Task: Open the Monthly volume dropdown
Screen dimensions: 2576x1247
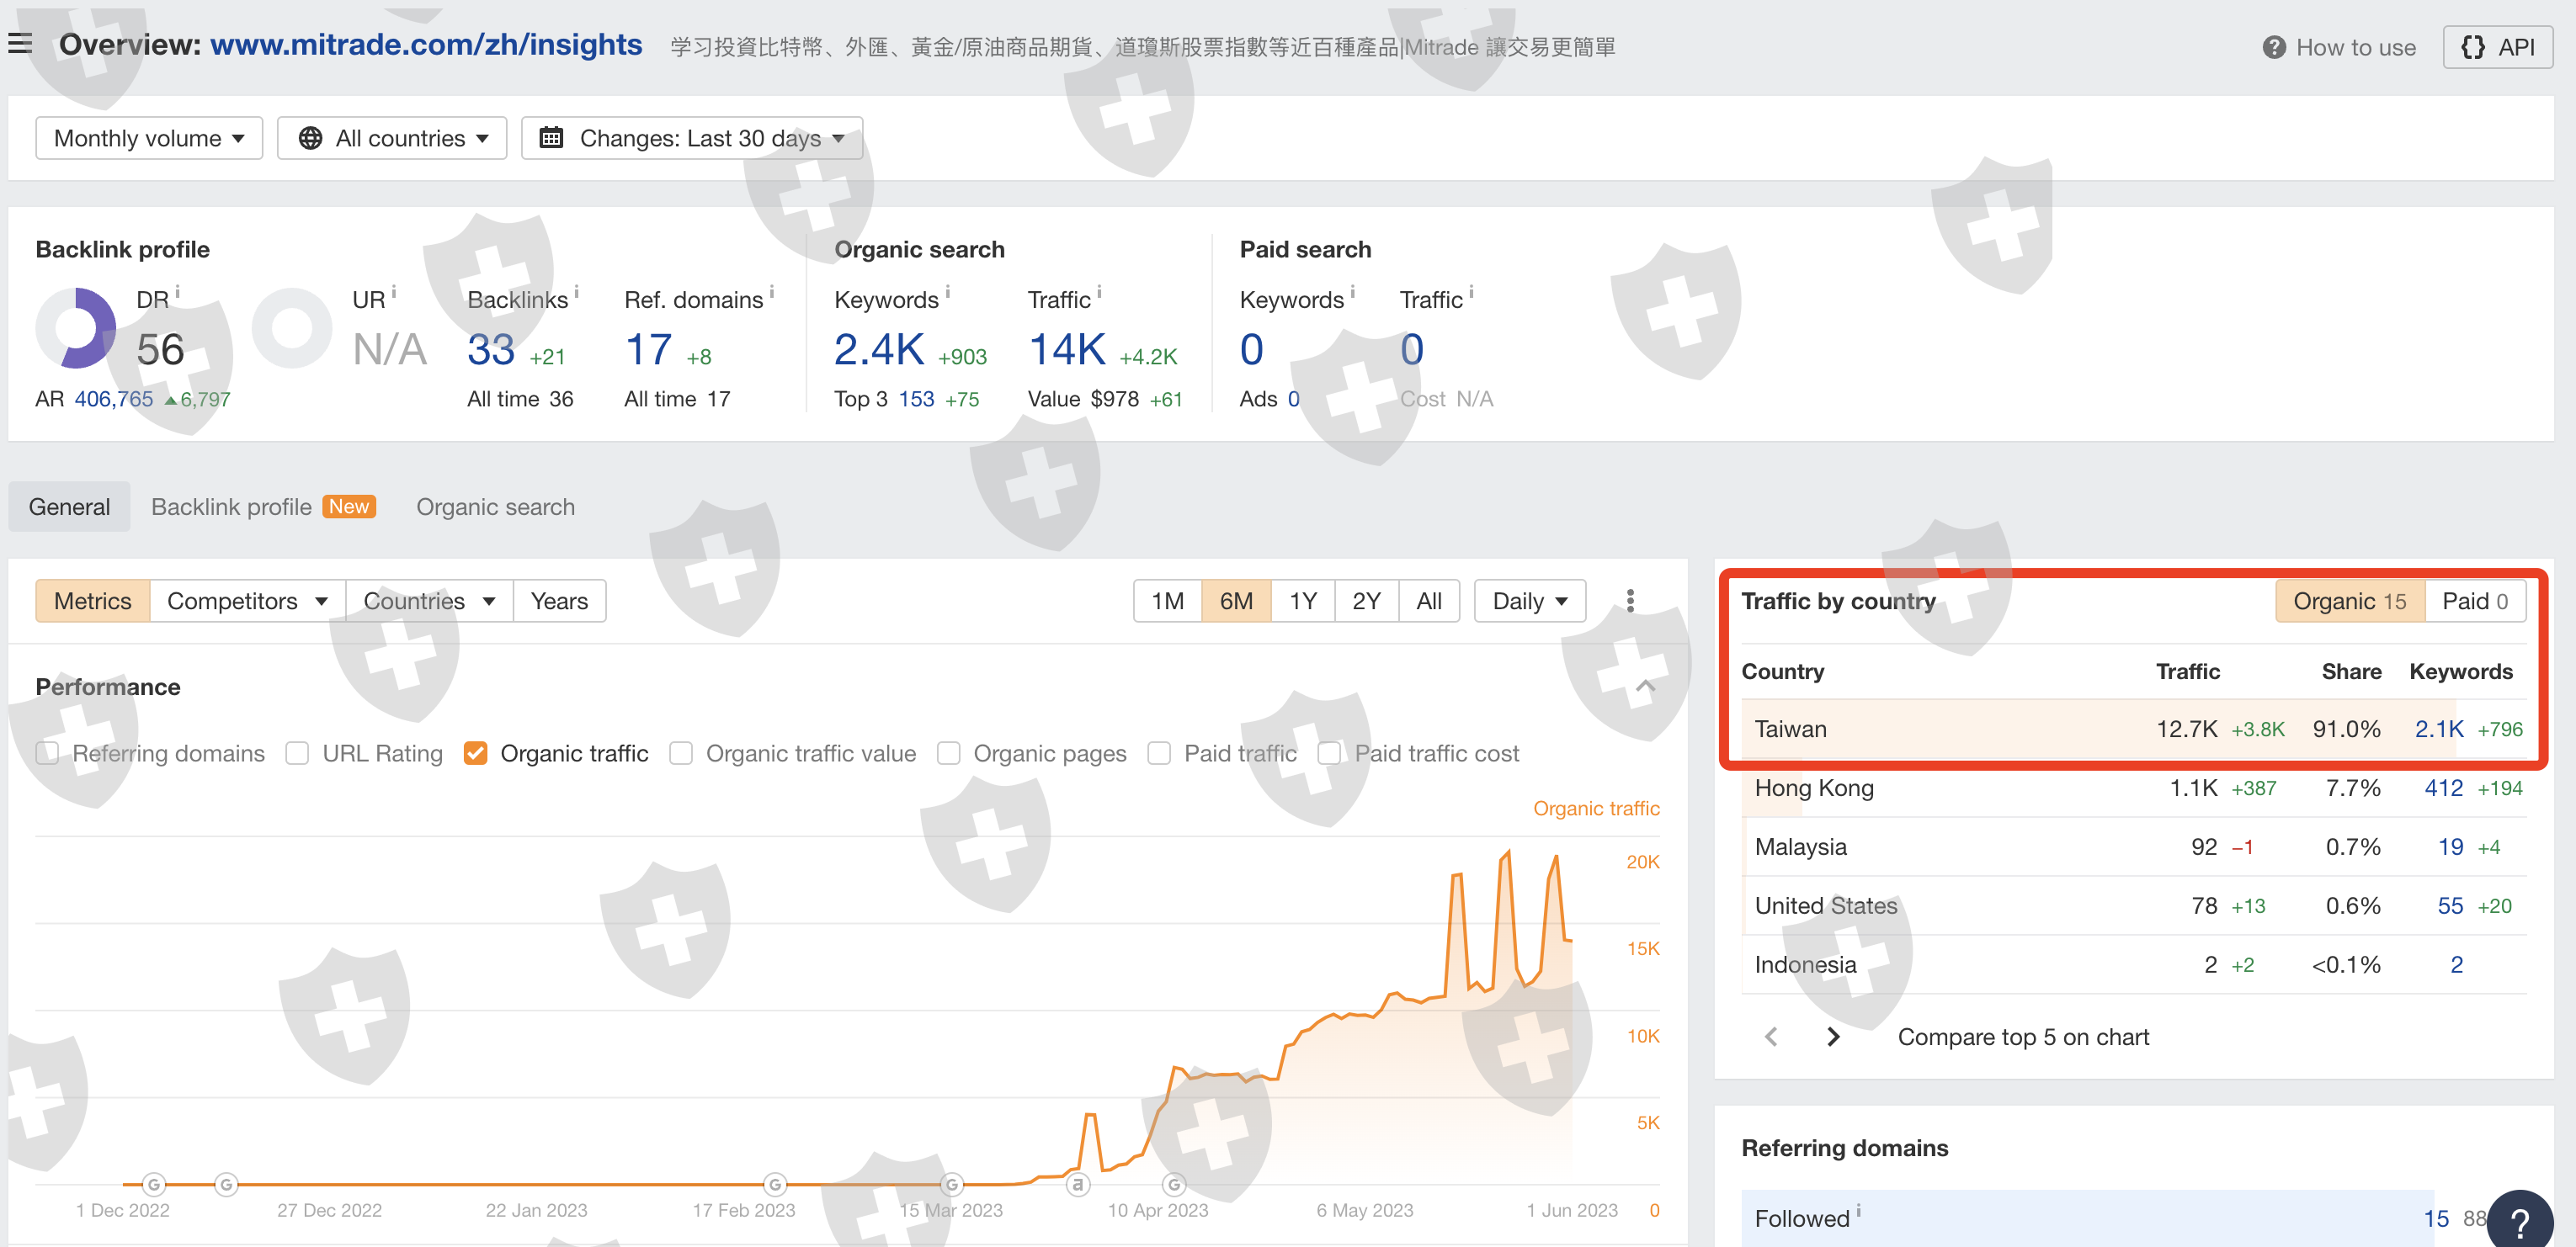Action: tap(149, 138)
